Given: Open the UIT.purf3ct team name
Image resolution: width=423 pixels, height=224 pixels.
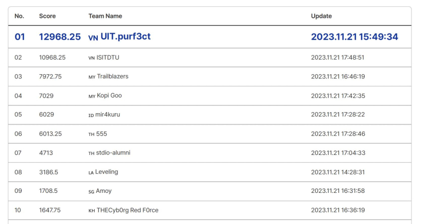Looking at the screenshot, I should click(125, 36).
